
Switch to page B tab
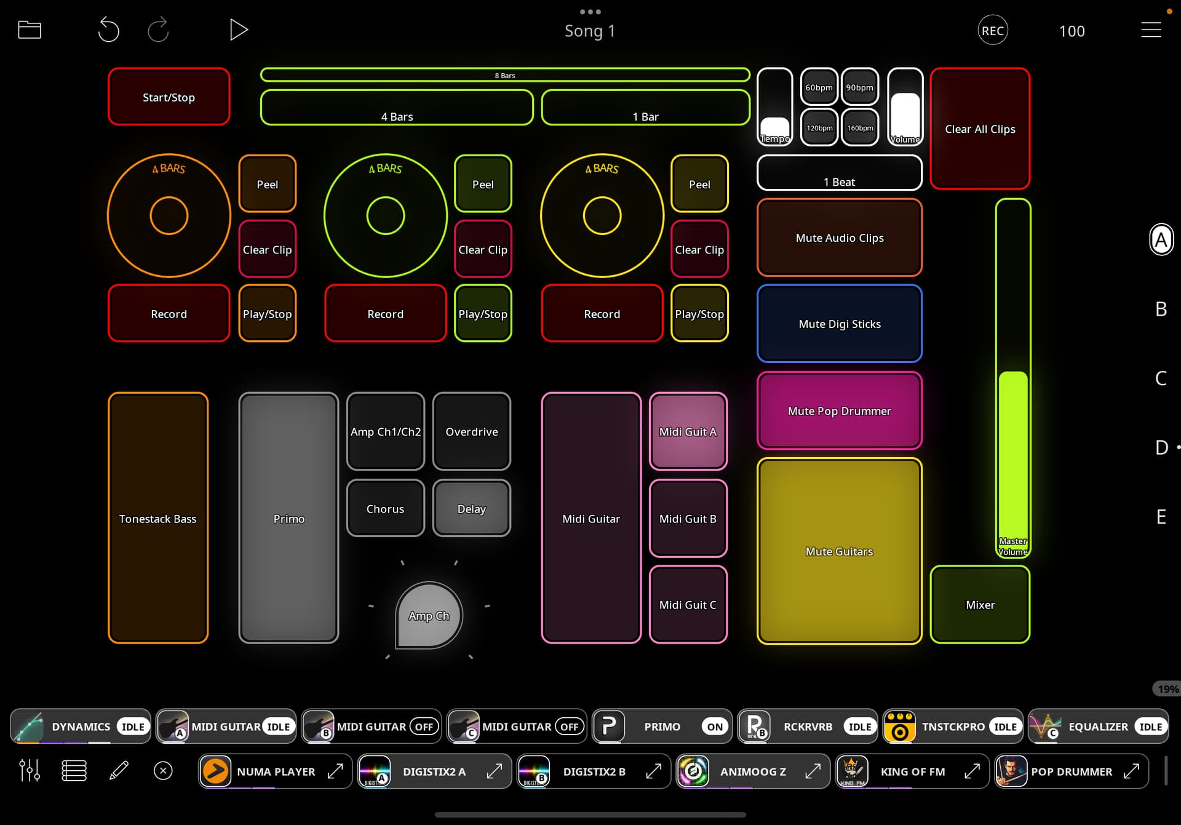(1161, 309)
